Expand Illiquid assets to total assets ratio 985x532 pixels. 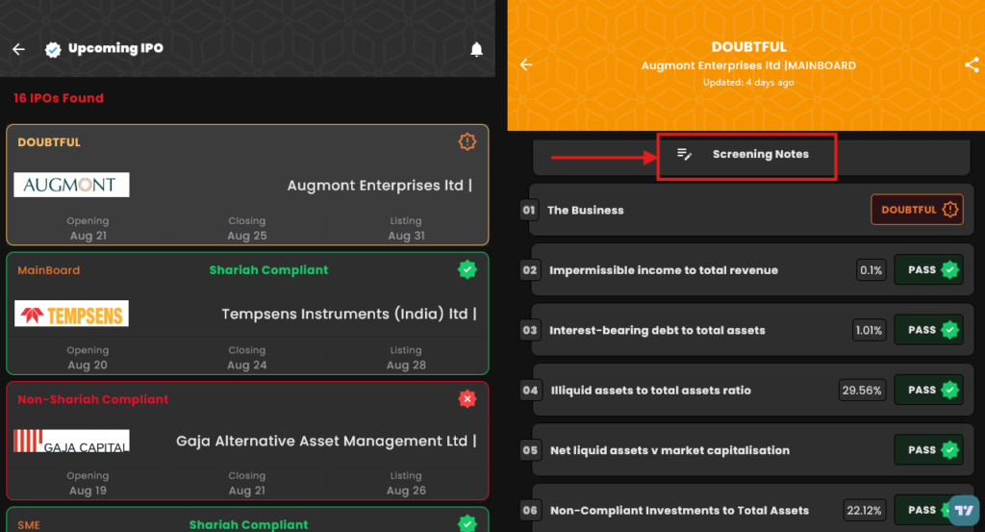pos(751,390)
